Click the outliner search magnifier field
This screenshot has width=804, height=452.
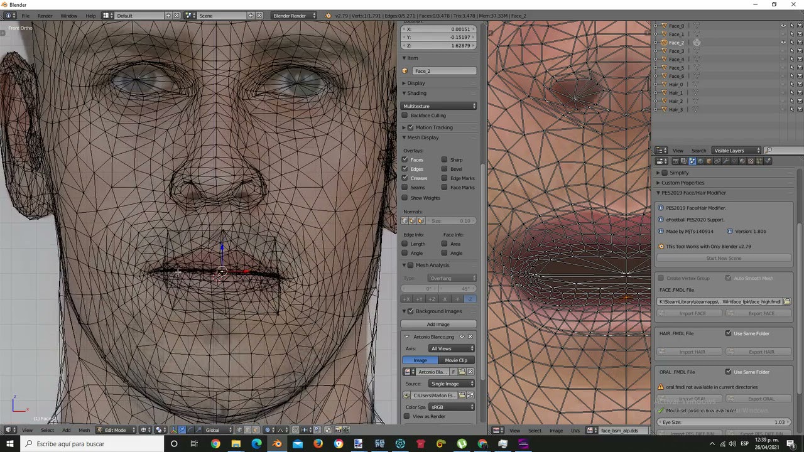coord(784,150)
